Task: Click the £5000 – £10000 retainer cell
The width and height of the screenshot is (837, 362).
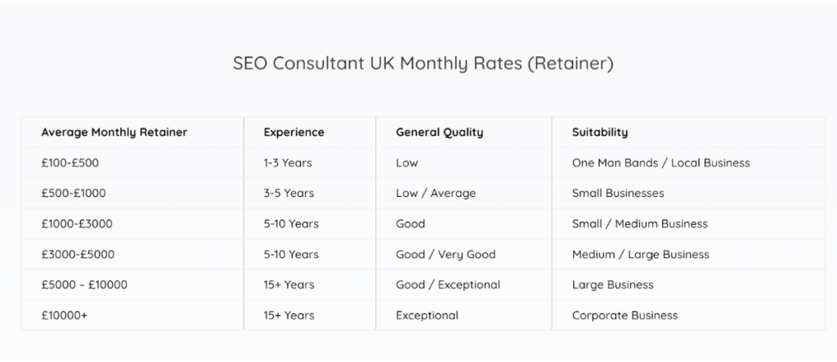Action: [x=84, y=285]
